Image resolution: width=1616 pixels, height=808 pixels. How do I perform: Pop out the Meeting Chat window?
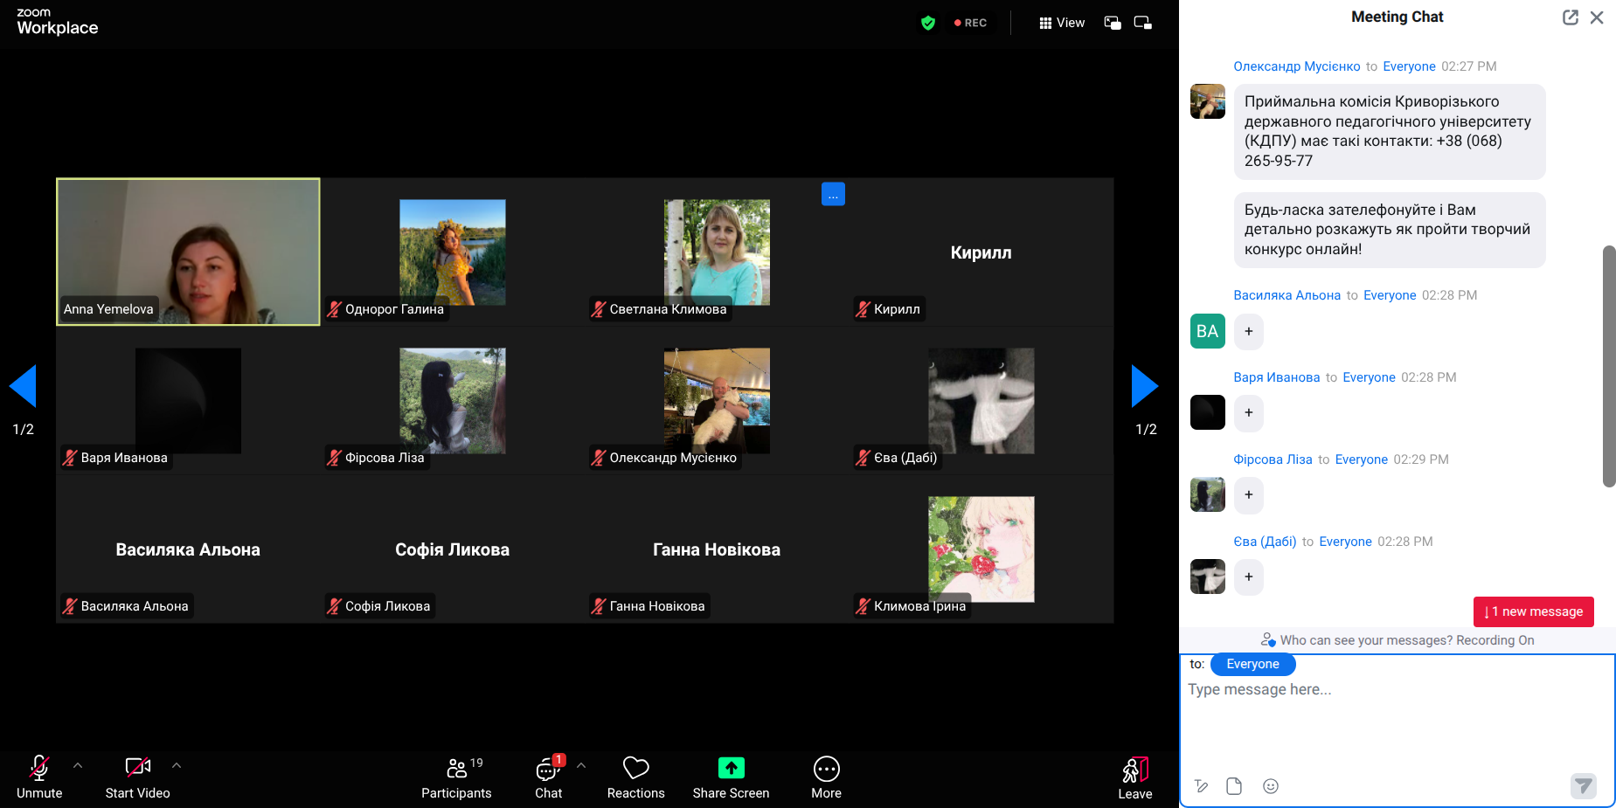[x=1570, y=17]
